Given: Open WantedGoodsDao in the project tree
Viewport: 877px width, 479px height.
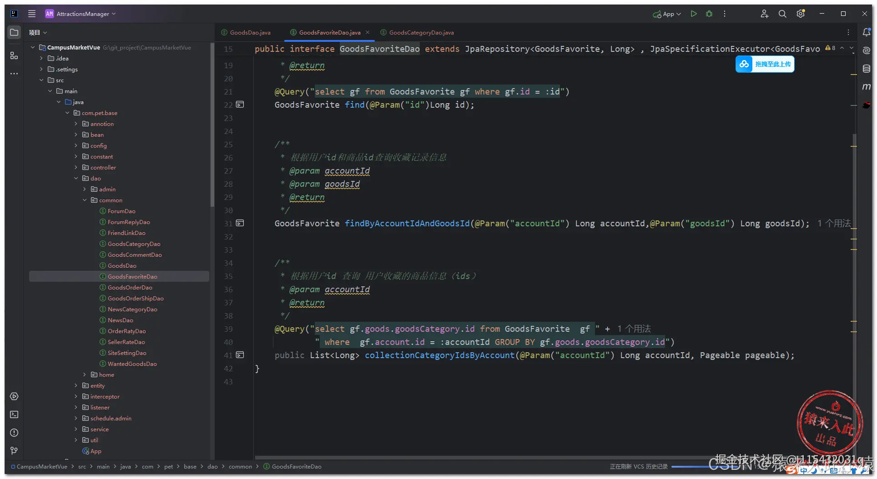Looking at the screenshot, I should click(x=132, y=364).
